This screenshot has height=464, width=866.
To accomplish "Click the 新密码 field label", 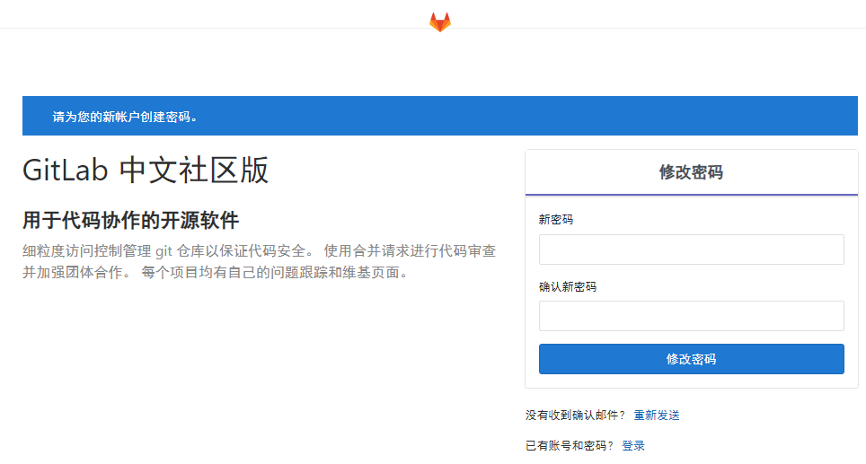I will click(556, 220).
